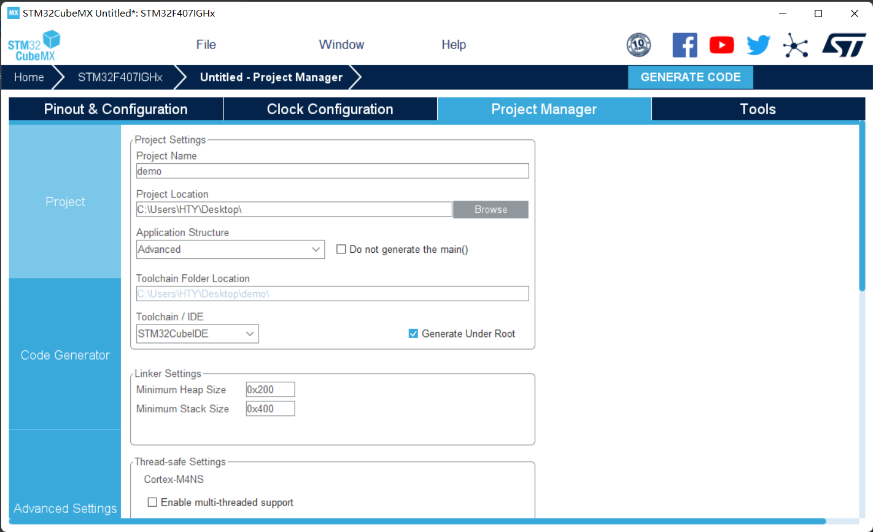Open the Twitter bird icon
This screenshot has width=873, height=532.
(758, 45)
